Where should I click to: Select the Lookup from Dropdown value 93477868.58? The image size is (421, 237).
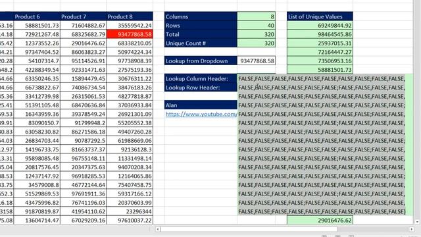pos(256,61)
